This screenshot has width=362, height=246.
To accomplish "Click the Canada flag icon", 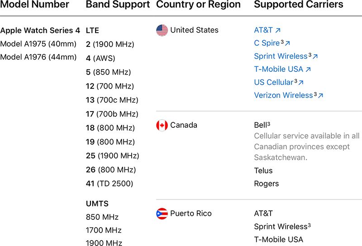I will tap(162, 125).
